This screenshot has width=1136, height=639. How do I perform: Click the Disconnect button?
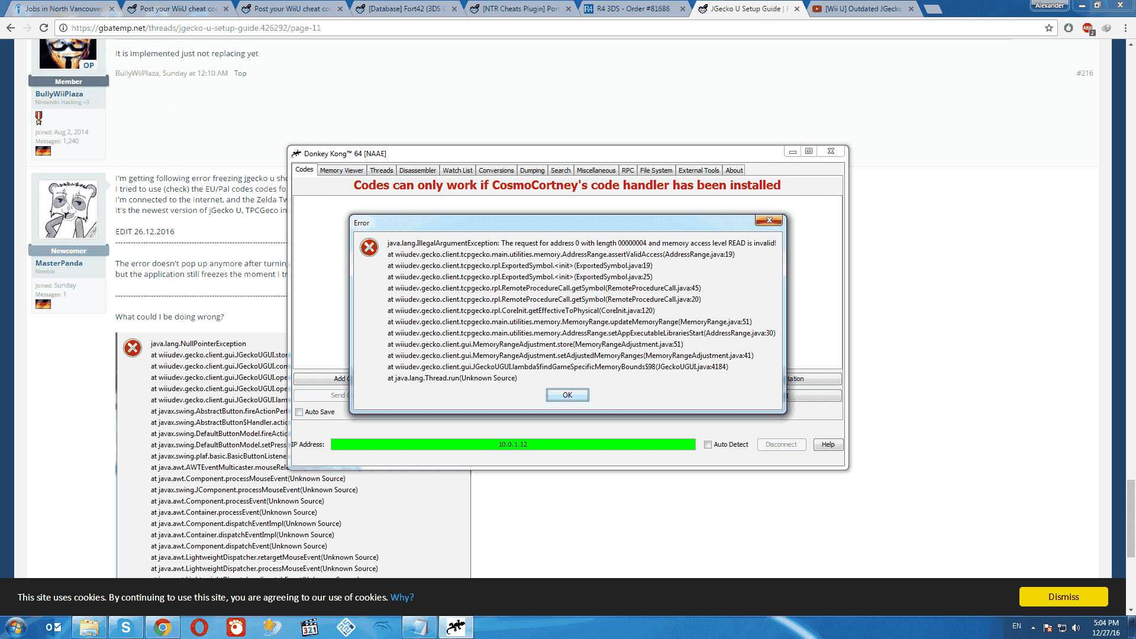click(781, 444)
